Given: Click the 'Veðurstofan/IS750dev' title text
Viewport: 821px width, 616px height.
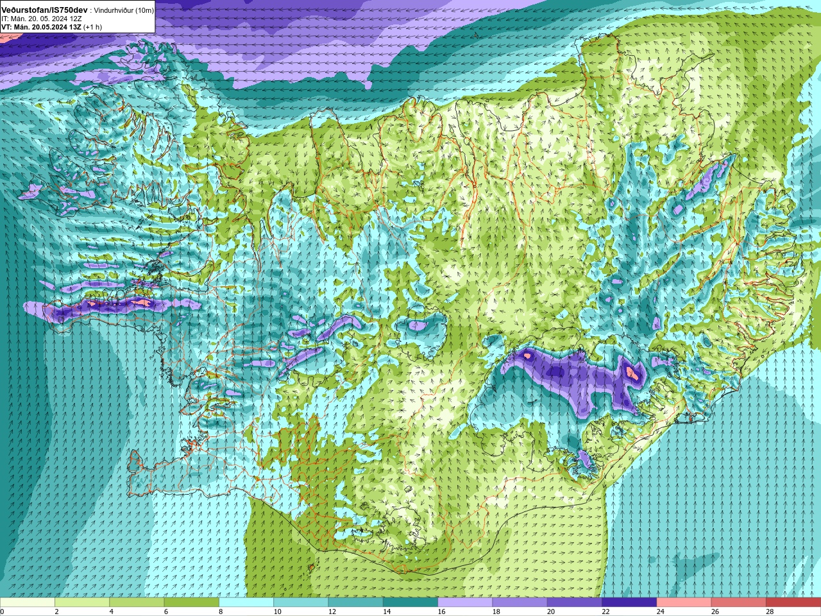Looking at the screenshot, I should coord(44,10).
